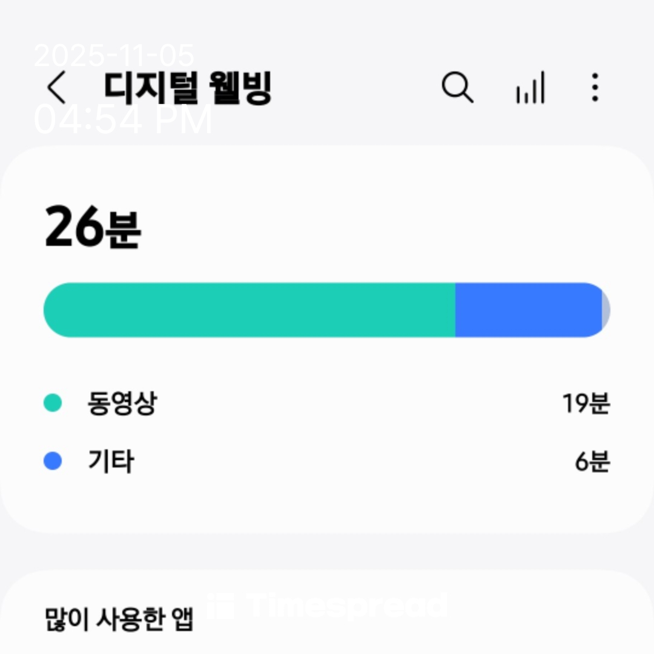Open the three-dot more options menu
Image resolution: width=654 pixels, height=654 pixels.
[595, 88]
